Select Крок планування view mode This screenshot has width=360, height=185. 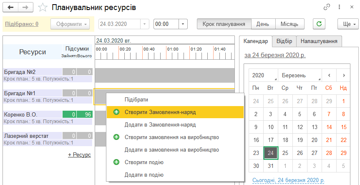pyautogui.click(x=224, y=24)
